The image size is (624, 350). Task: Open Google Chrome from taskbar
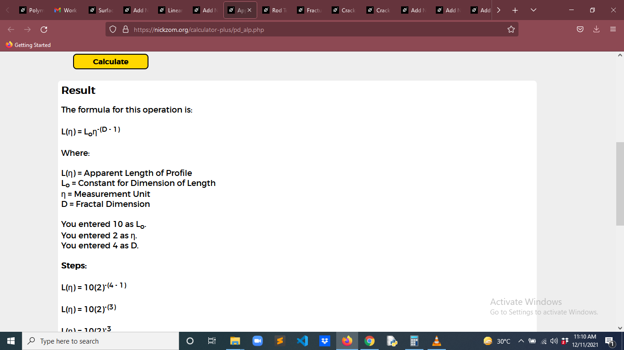coord(370,341)
